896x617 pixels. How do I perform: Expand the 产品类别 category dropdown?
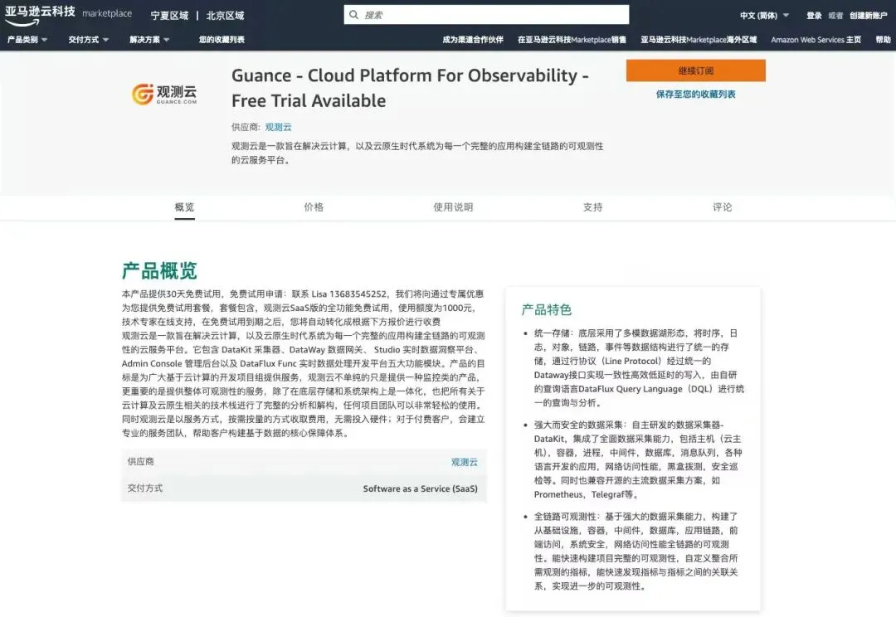click(25, 38)
